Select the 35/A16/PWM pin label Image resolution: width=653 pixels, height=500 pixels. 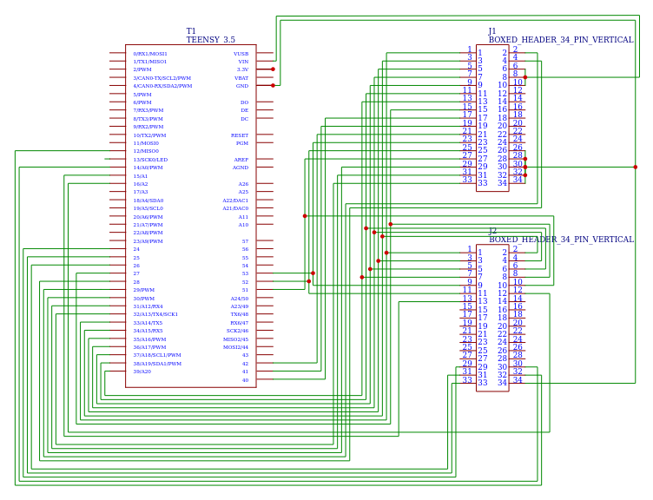tap(149, 339)
